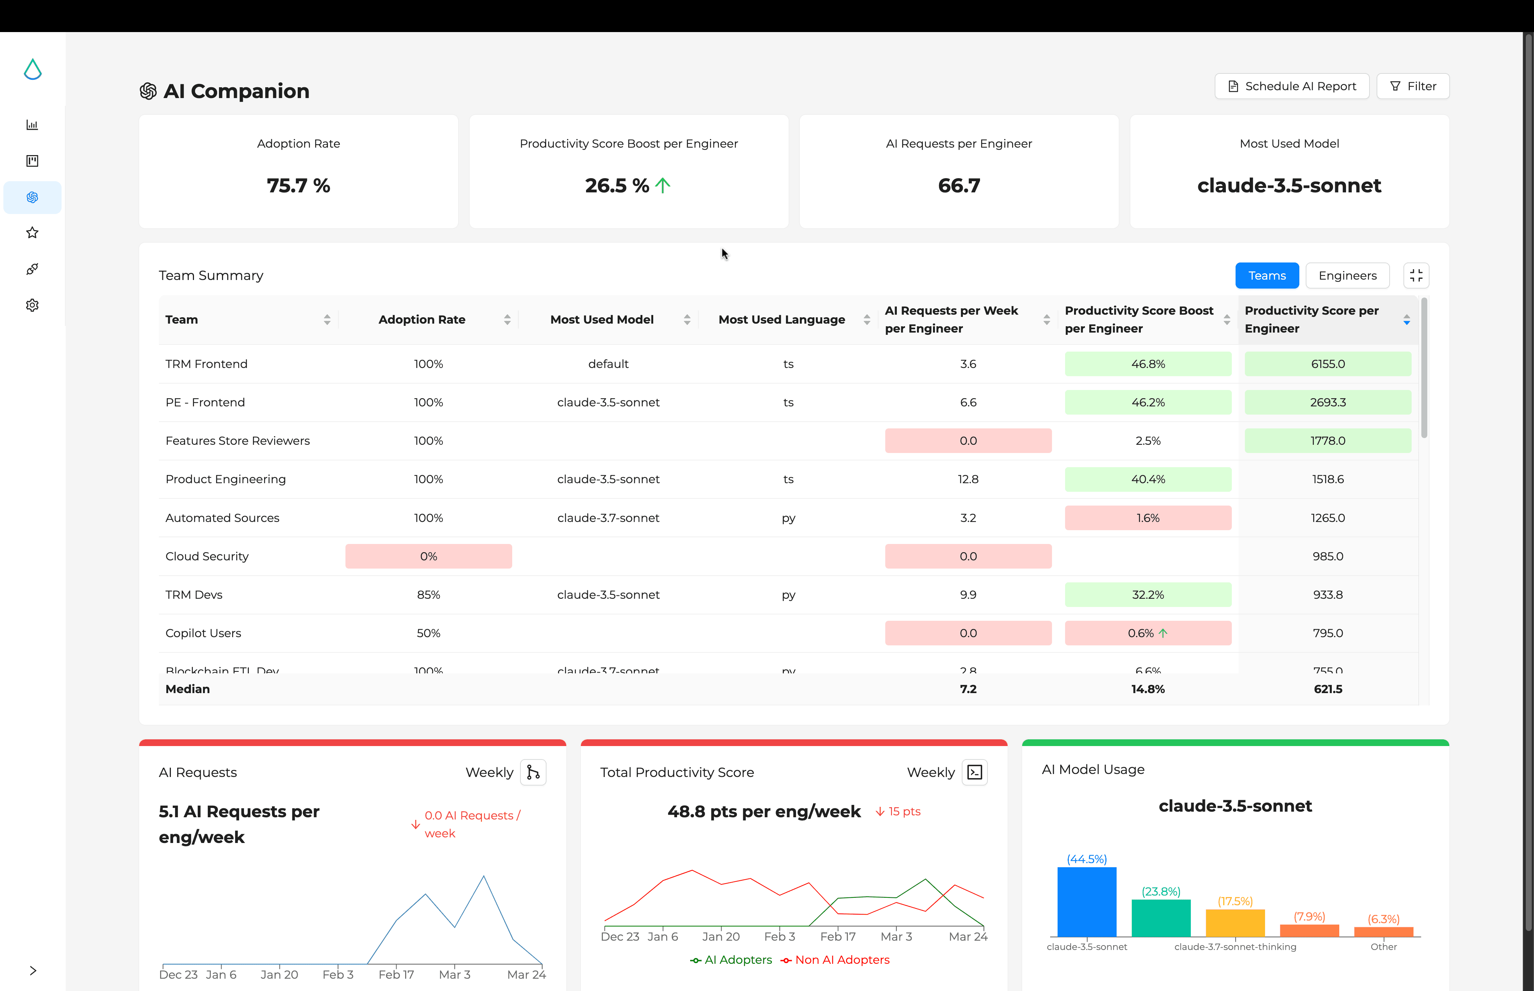Click the page vertical scrollbar
Viewport: 1534px width, 991px height.
[x=1528, y=482]
